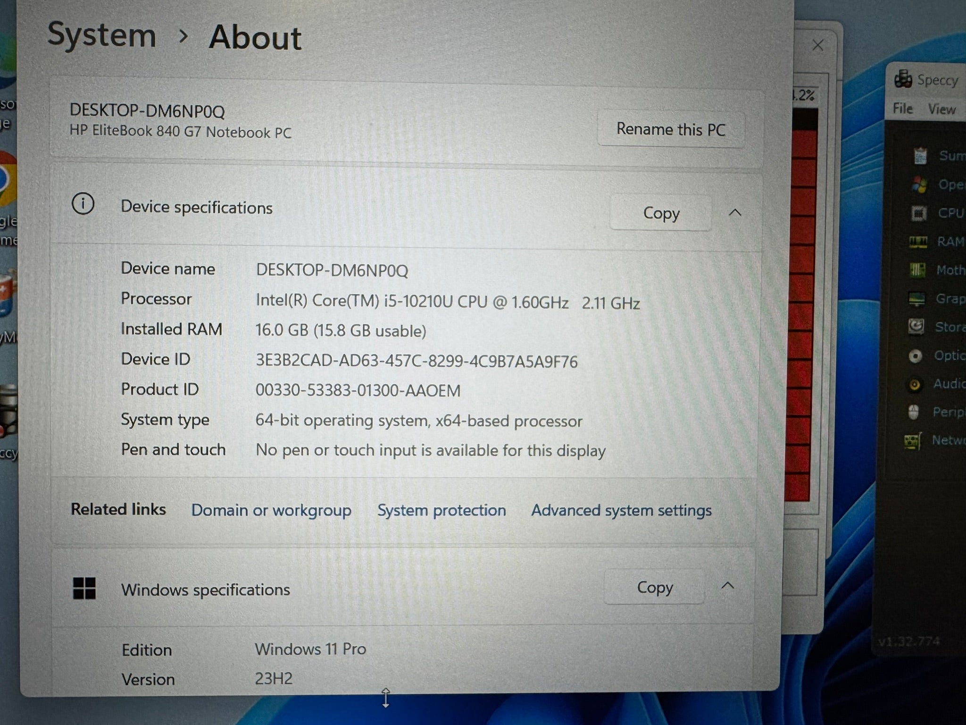This screenshot has width=966, height=725.
Task: Collapse the Windows specifications section
Action: point(728,586)
